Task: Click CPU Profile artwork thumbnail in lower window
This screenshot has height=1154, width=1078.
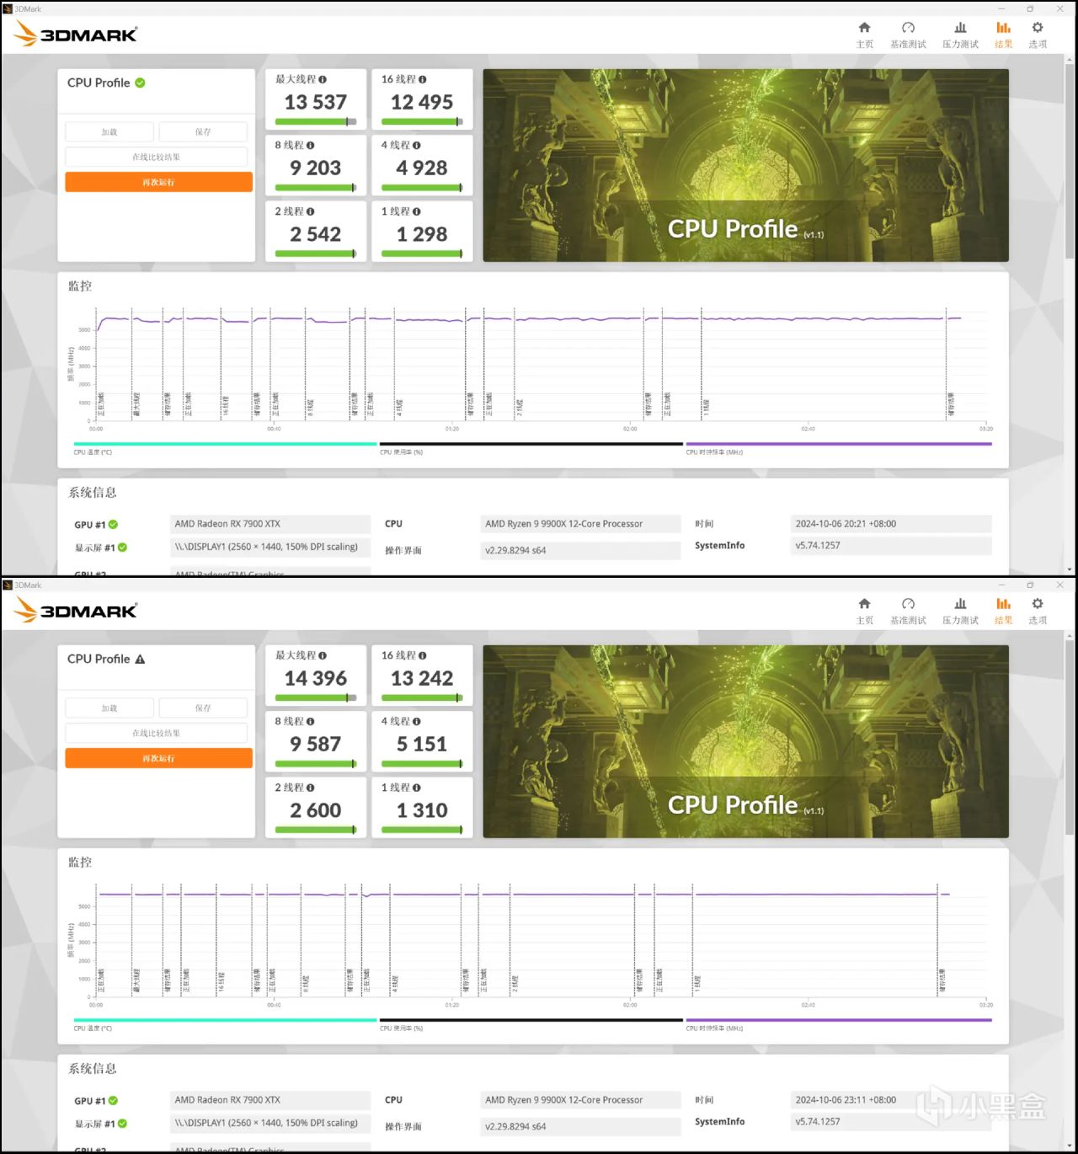Action: pos(745,741)
